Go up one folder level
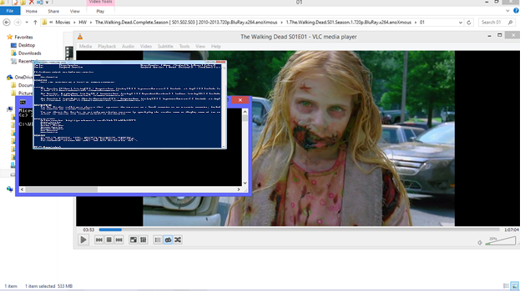This screenshot has height=303, width=530. [x=35, y=23]
